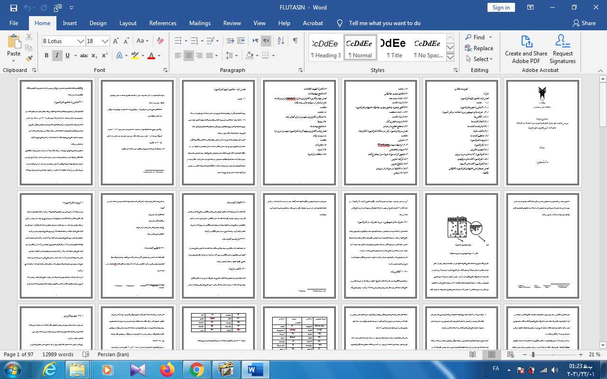The height and width of the screenshot is (379, 607).
Task: Increase paragraph indent
Action: pos(241,41)
